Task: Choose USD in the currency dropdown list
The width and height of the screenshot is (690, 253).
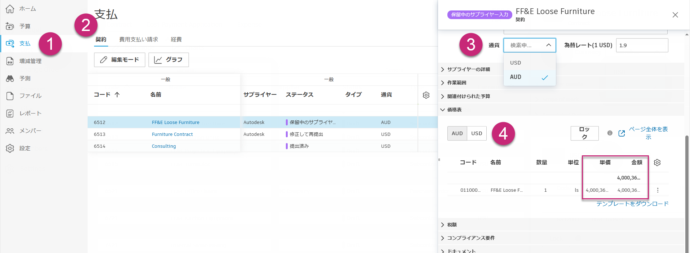Action: pos(530,63)
